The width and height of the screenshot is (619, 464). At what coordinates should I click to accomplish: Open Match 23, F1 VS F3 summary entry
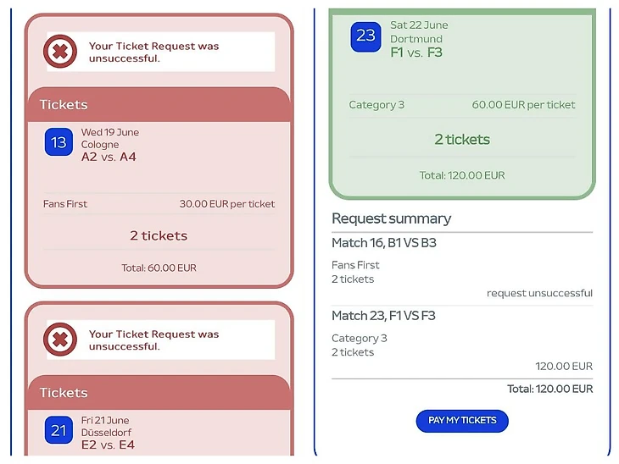(383, 316)
